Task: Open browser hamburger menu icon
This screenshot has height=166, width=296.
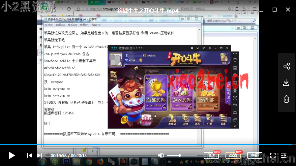Action: 255,9
